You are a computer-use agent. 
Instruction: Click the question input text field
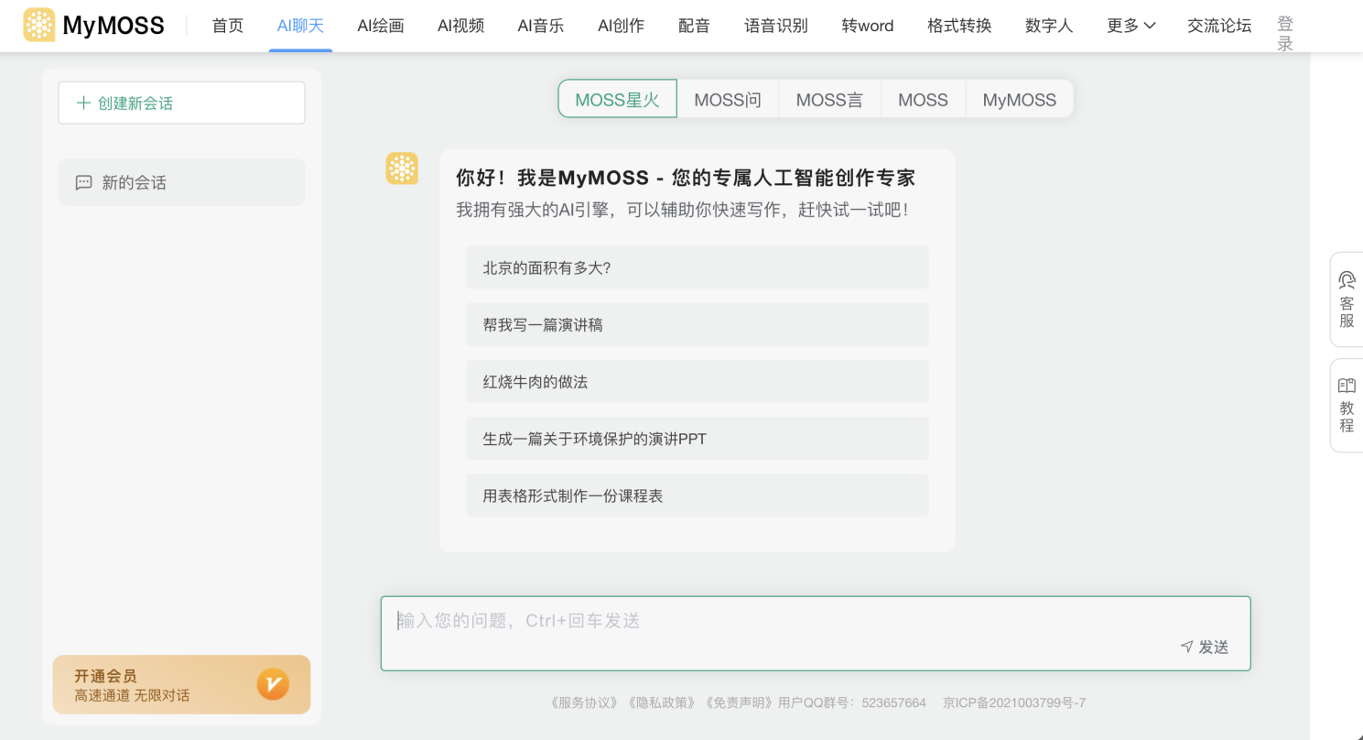(x=816, y=634)
